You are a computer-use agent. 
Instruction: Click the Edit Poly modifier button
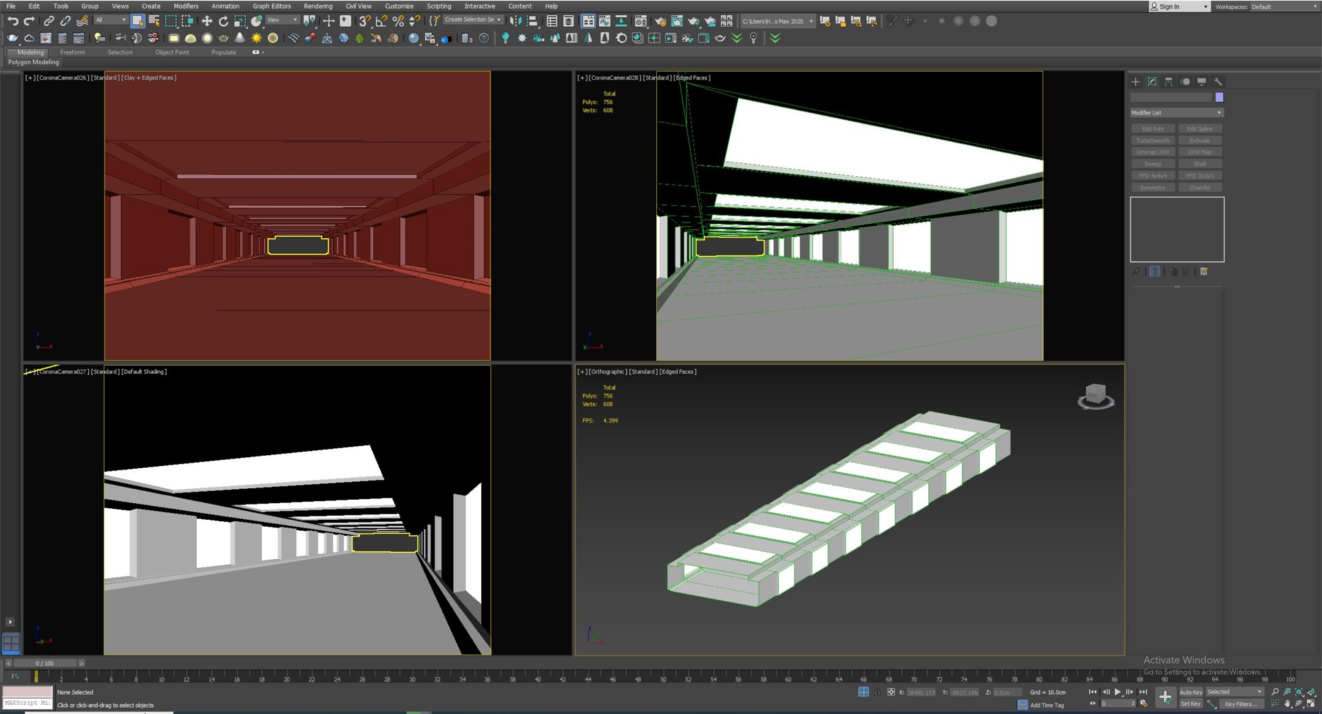1153,129
